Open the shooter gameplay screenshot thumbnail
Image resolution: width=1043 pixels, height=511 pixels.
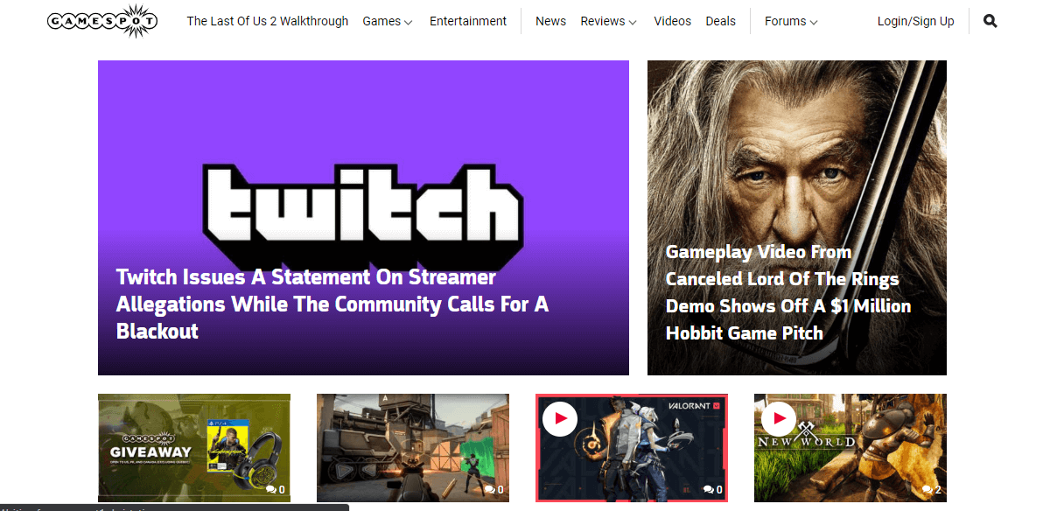[x=413, y=448]
